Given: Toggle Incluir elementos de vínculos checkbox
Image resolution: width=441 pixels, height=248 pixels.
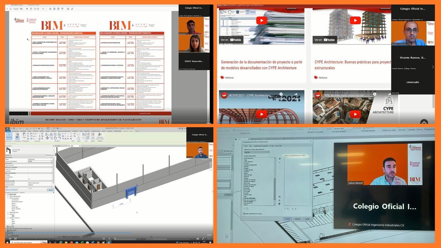Looking at the screenshot, I should click(244, 213).
